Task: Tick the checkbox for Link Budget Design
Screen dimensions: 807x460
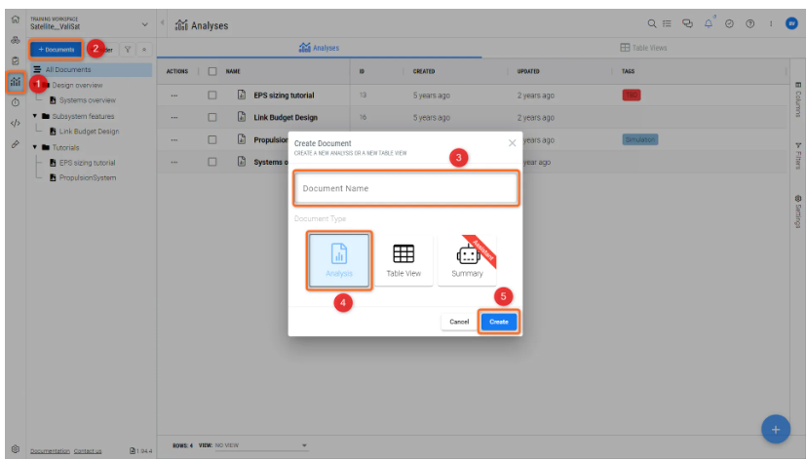Action: (x=212, y=117)
